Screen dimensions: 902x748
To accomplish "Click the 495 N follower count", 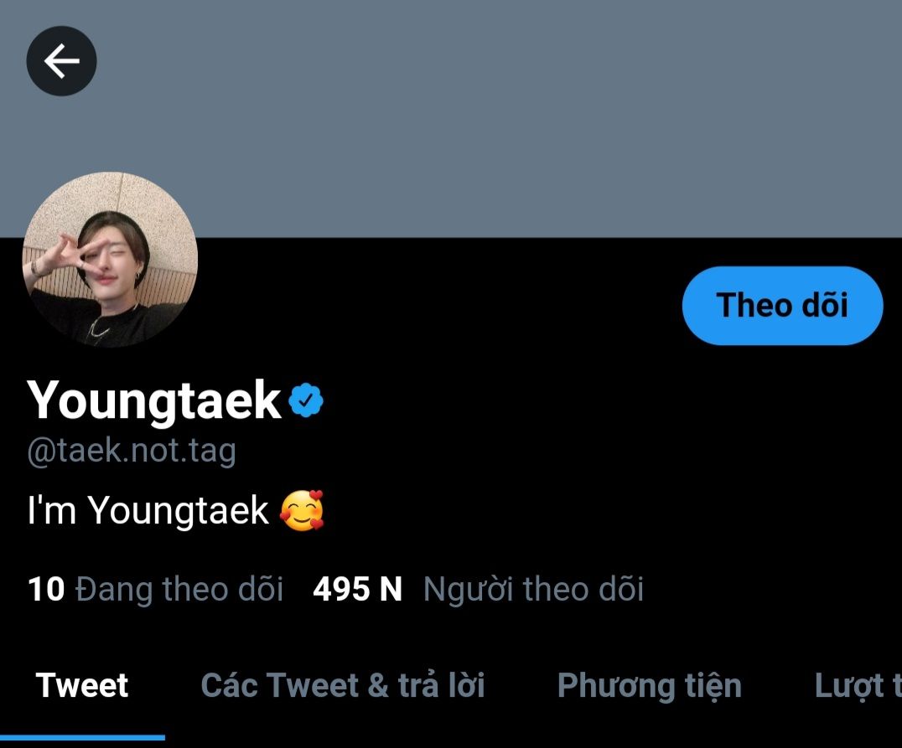I will 357,589.
